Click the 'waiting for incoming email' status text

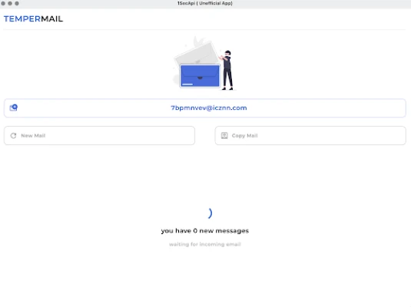[205, 244]
